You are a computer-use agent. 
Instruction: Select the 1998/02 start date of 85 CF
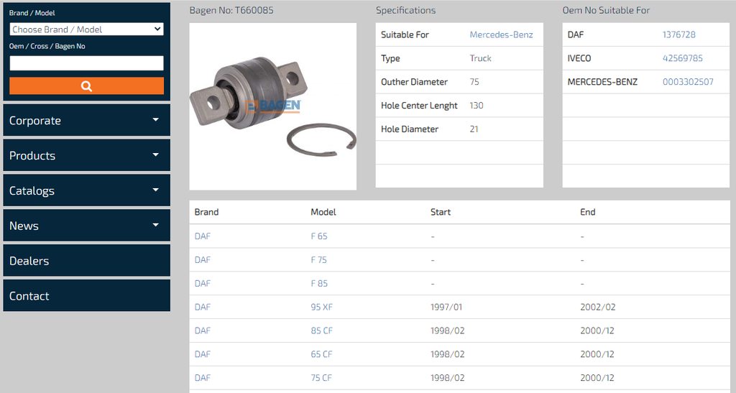[x=447, y=330]
